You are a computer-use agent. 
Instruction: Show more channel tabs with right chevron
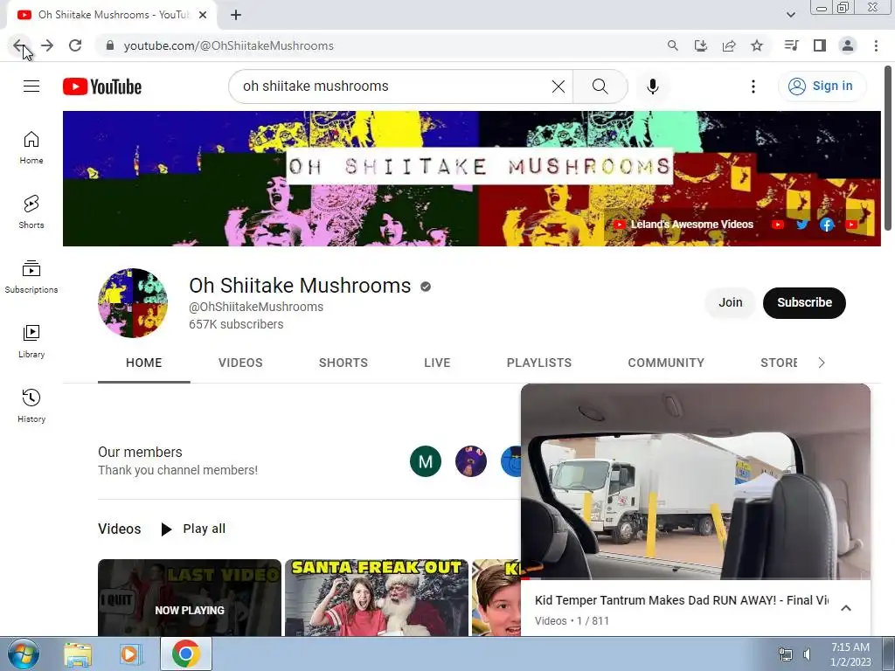(822, 363)
